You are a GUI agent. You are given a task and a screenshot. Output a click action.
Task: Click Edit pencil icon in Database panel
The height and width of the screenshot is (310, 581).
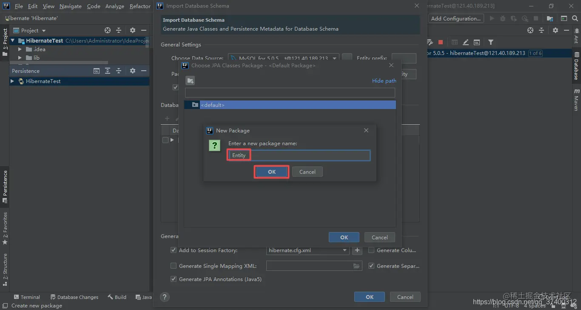pos(466,42)
